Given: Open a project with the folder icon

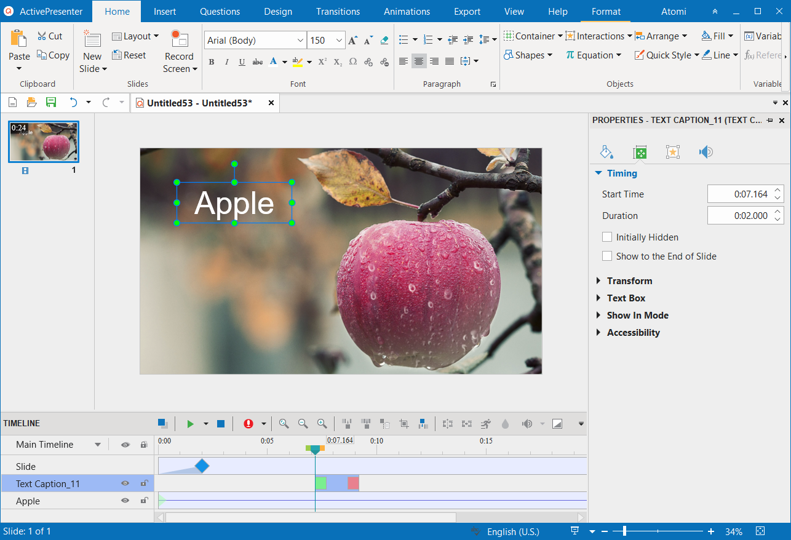Looking at the screenshot, I should point(32,103).
